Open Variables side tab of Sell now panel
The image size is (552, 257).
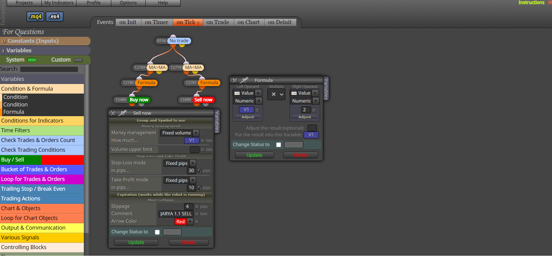tap(217, 122)
